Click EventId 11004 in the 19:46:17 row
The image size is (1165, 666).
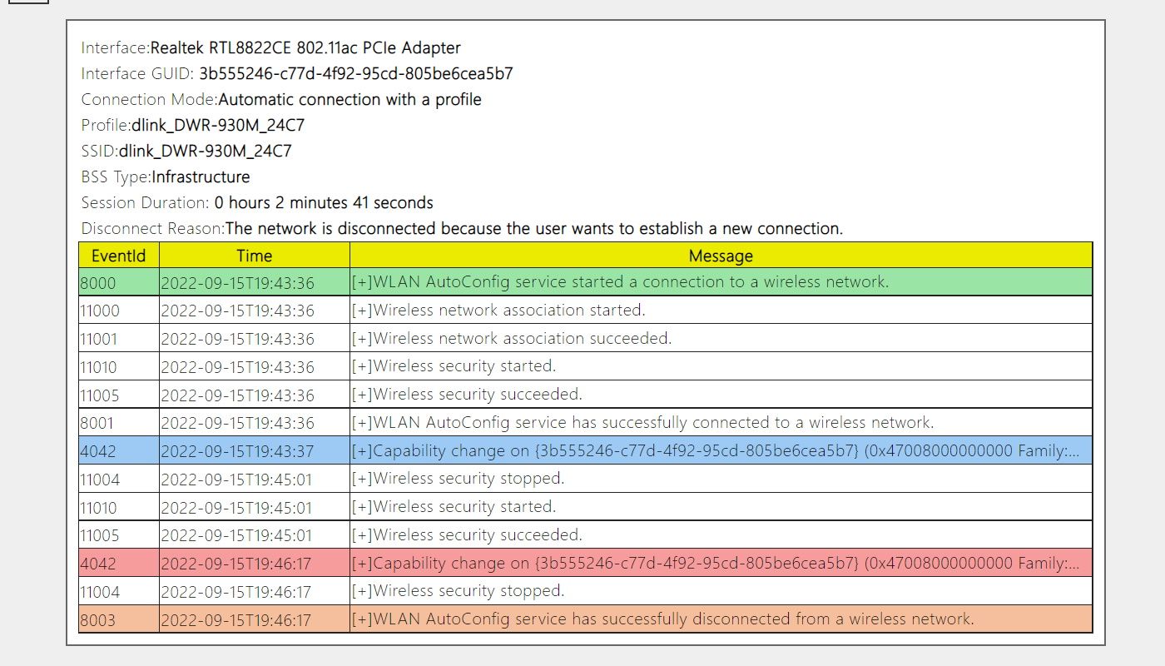[119, 591]
